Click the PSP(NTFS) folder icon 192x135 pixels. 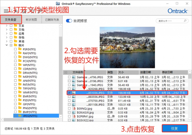point(20,49)
